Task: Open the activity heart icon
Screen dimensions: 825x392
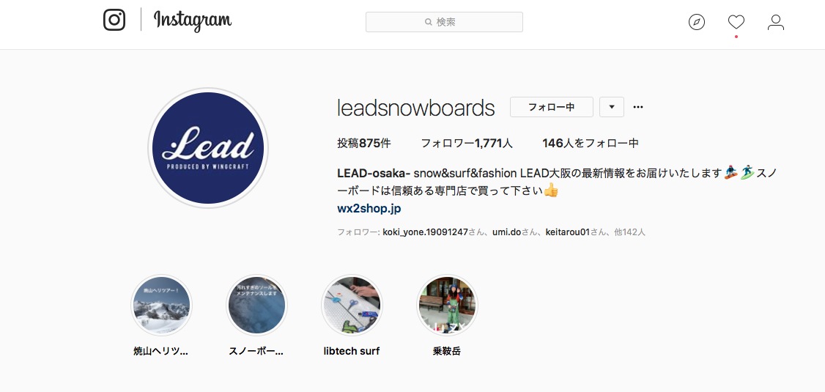Action: point(736,22)
